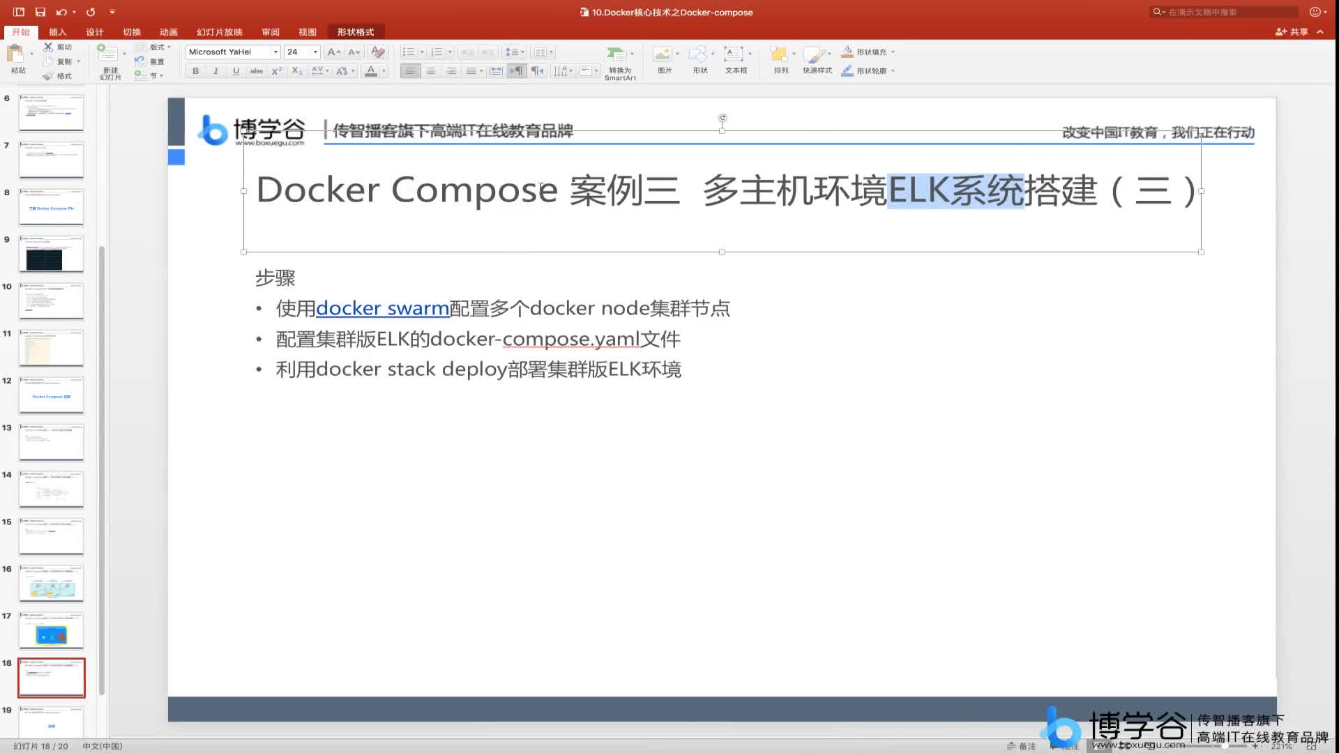Click the Save icon in title bar
The width and height of the screenshot is (1339, 753).
[40, 12]
